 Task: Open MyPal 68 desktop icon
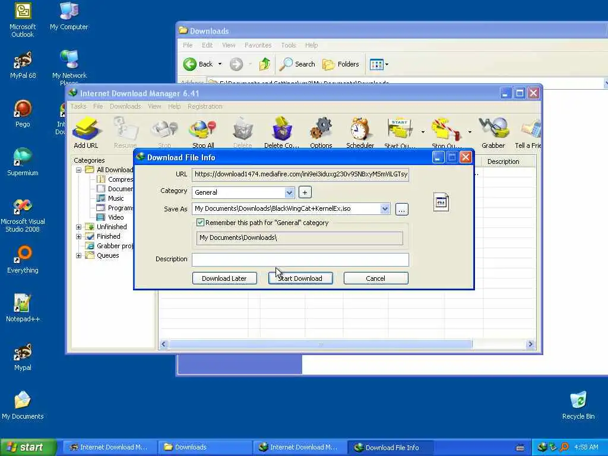[x=23, y=65]
